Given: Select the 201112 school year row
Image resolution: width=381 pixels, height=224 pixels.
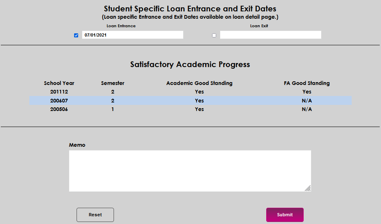Looking at the screenshot, I should point(59,92).
